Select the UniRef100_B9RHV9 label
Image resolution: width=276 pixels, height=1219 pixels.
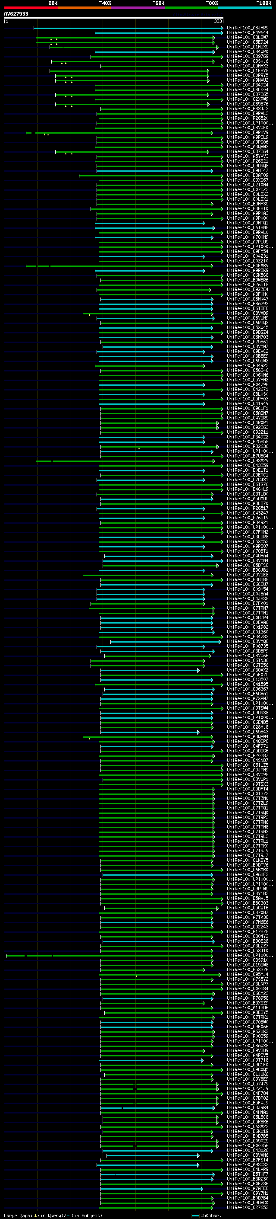coord(248,132)
